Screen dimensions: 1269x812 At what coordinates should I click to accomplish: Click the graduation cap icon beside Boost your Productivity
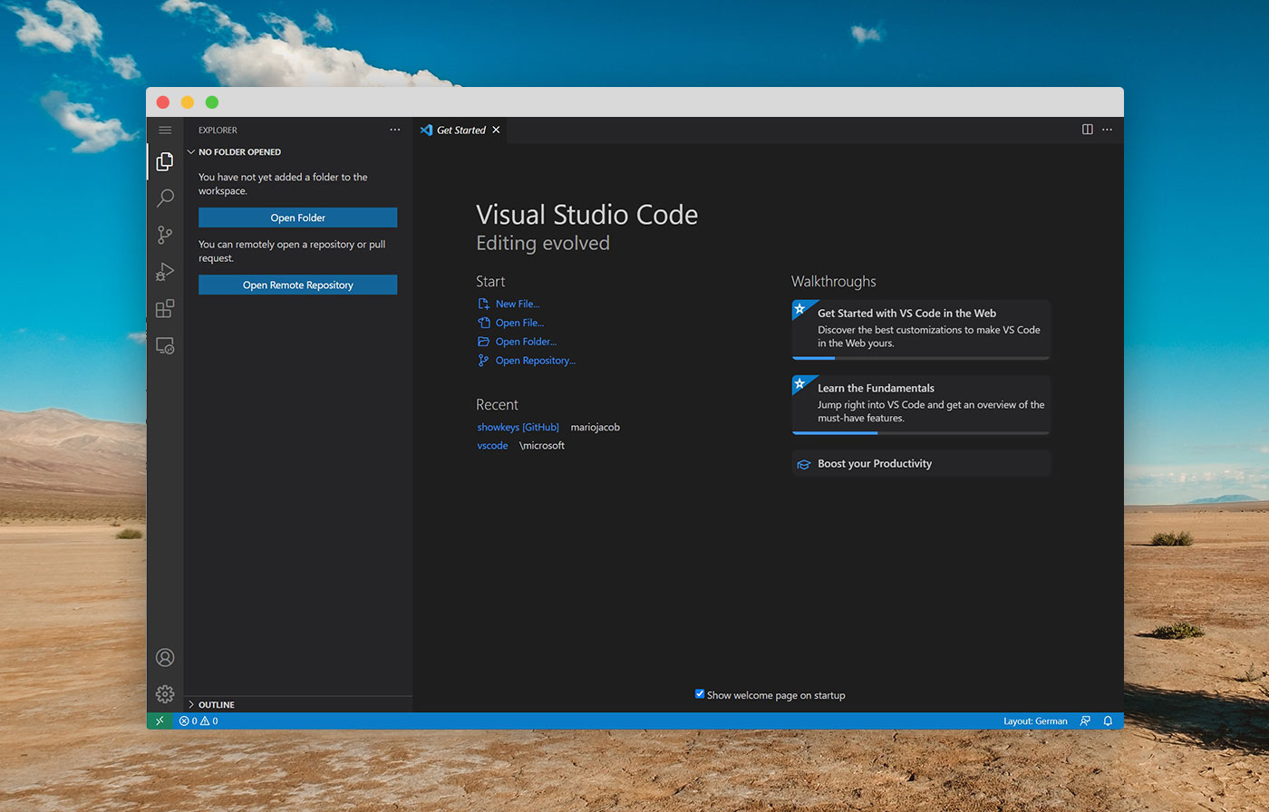[803, 464]
